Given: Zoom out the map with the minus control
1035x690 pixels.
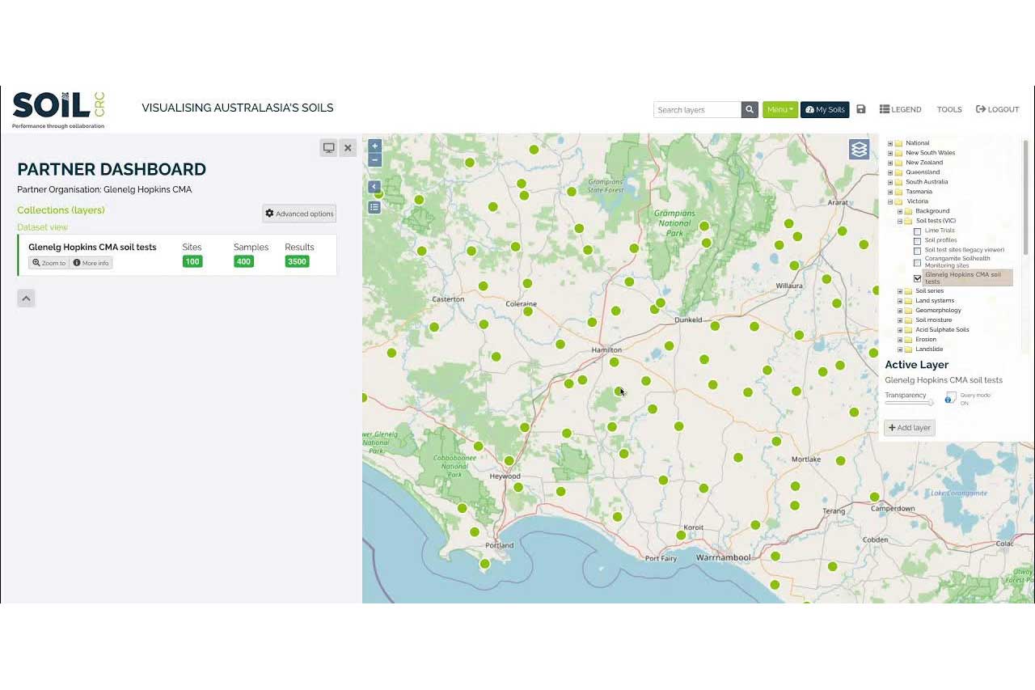Looking at the screenshot, I should tap(374, 160).
